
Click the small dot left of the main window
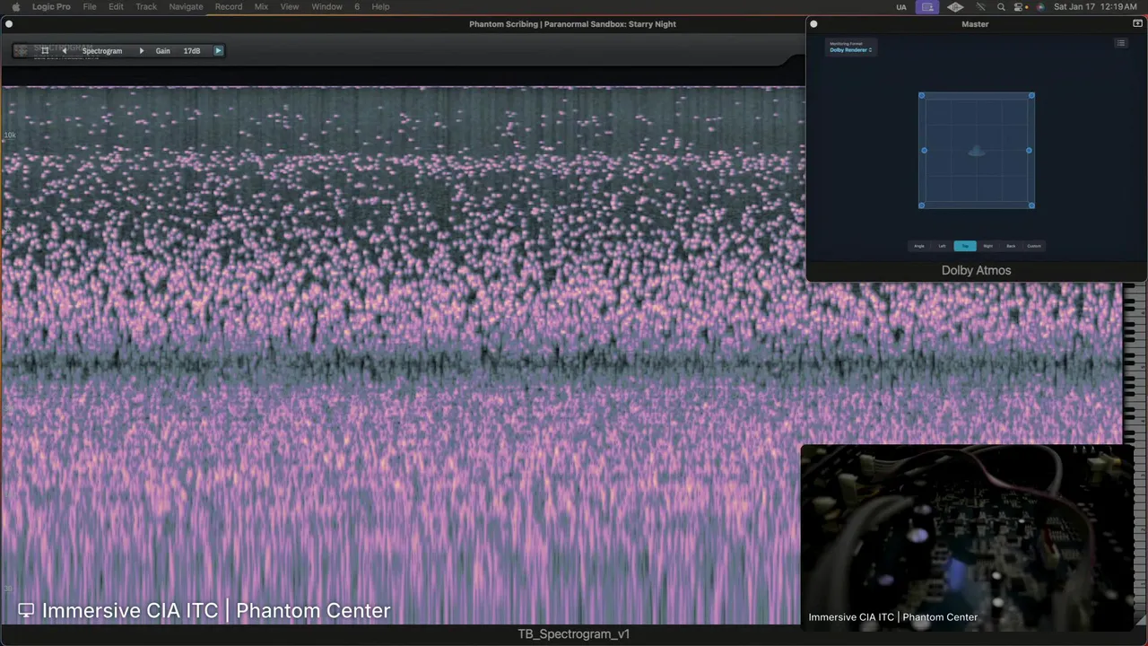9,24
